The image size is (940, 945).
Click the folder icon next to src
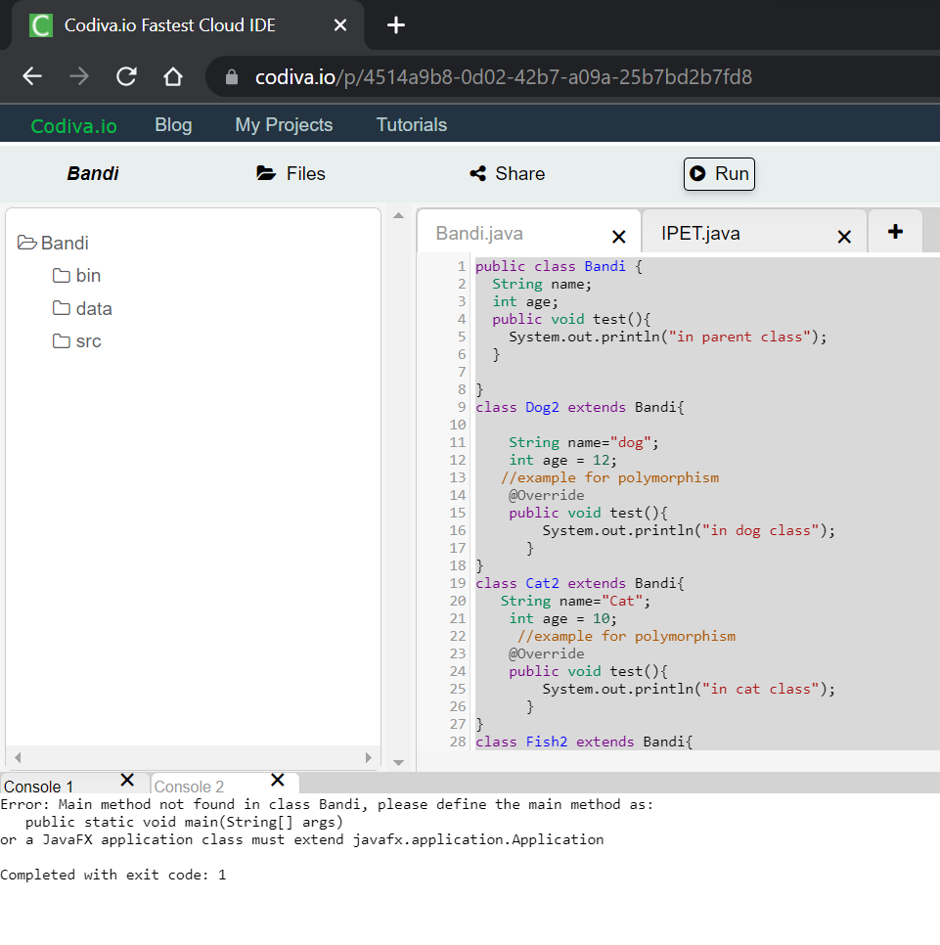coord(59,340)
